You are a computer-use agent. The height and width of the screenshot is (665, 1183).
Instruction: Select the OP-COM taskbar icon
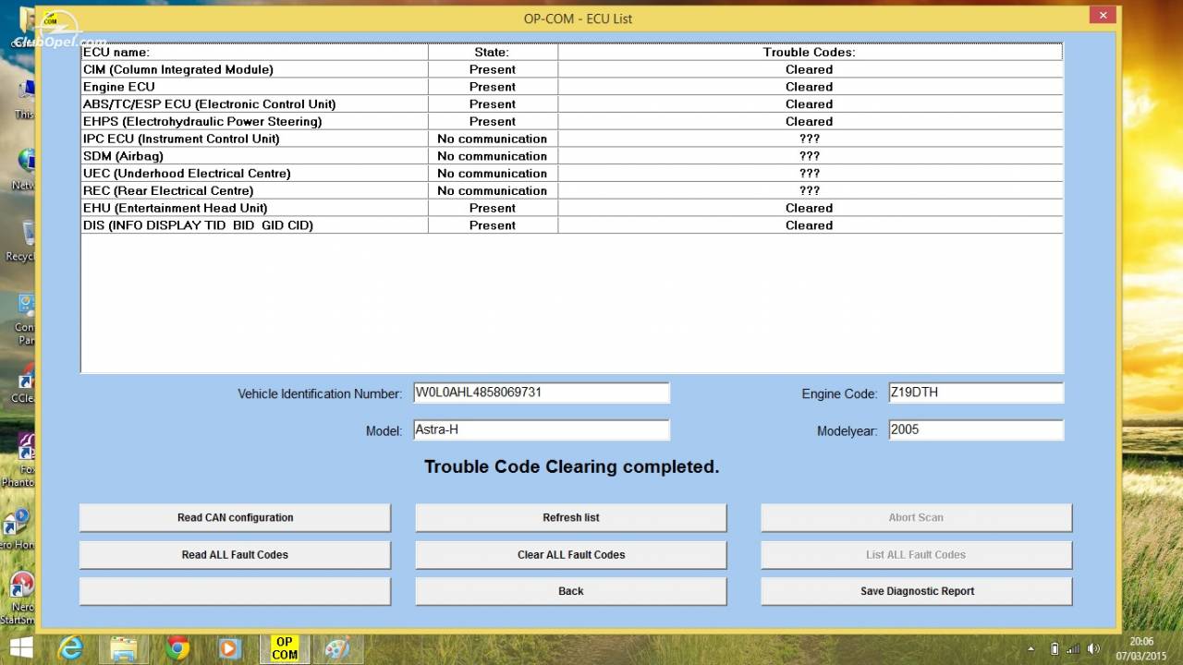285,647
